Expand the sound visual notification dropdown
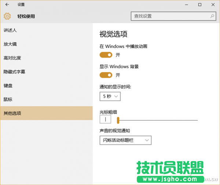 pyautogui.click(x=125, y=140)
